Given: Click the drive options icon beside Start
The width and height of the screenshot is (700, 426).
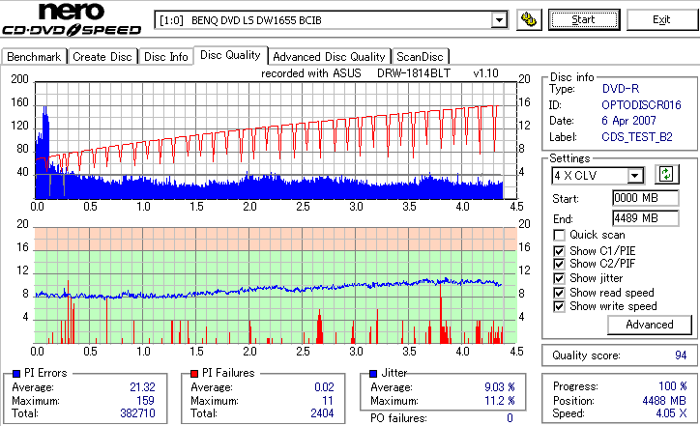Looking at the screenshot, I should coord(529,19).
